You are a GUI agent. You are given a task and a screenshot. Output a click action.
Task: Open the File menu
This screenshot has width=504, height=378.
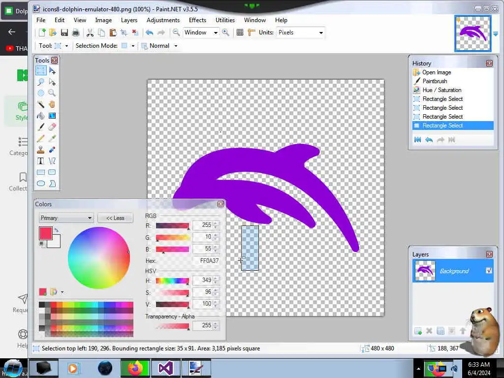click(41, 20)
